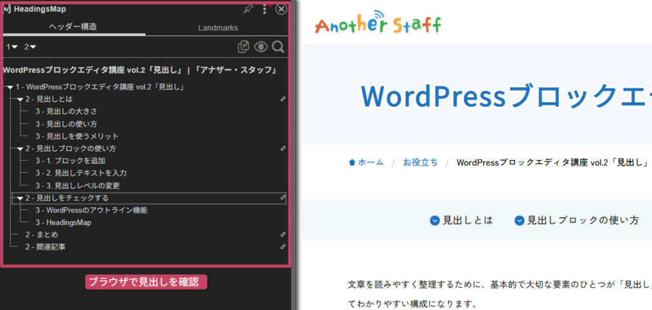This screenshot has width=652, height=310.
Task: Open the level 2 dropdown filter
Action: click(x=31, y=47)
